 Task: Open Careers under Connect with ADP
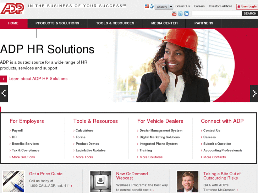click(209, 137)
